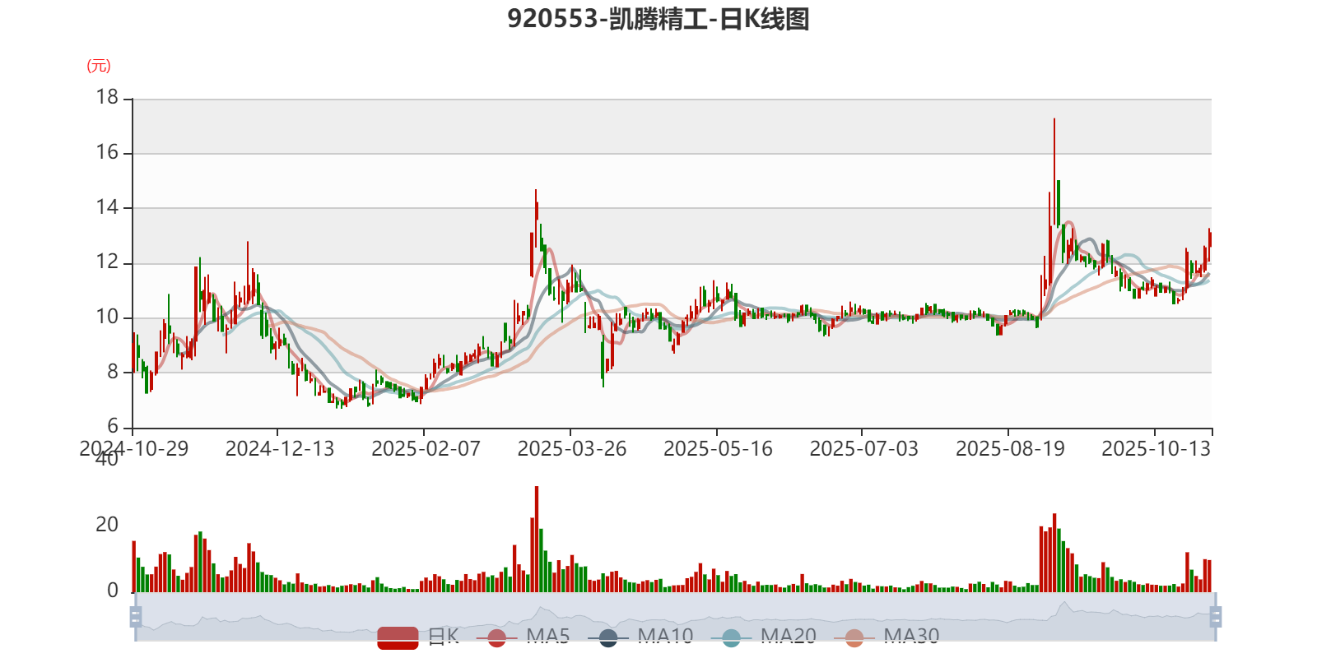The image size is (1317, 658).
Task: Click the 2025-02-07 date label
Action: [426, 449]
